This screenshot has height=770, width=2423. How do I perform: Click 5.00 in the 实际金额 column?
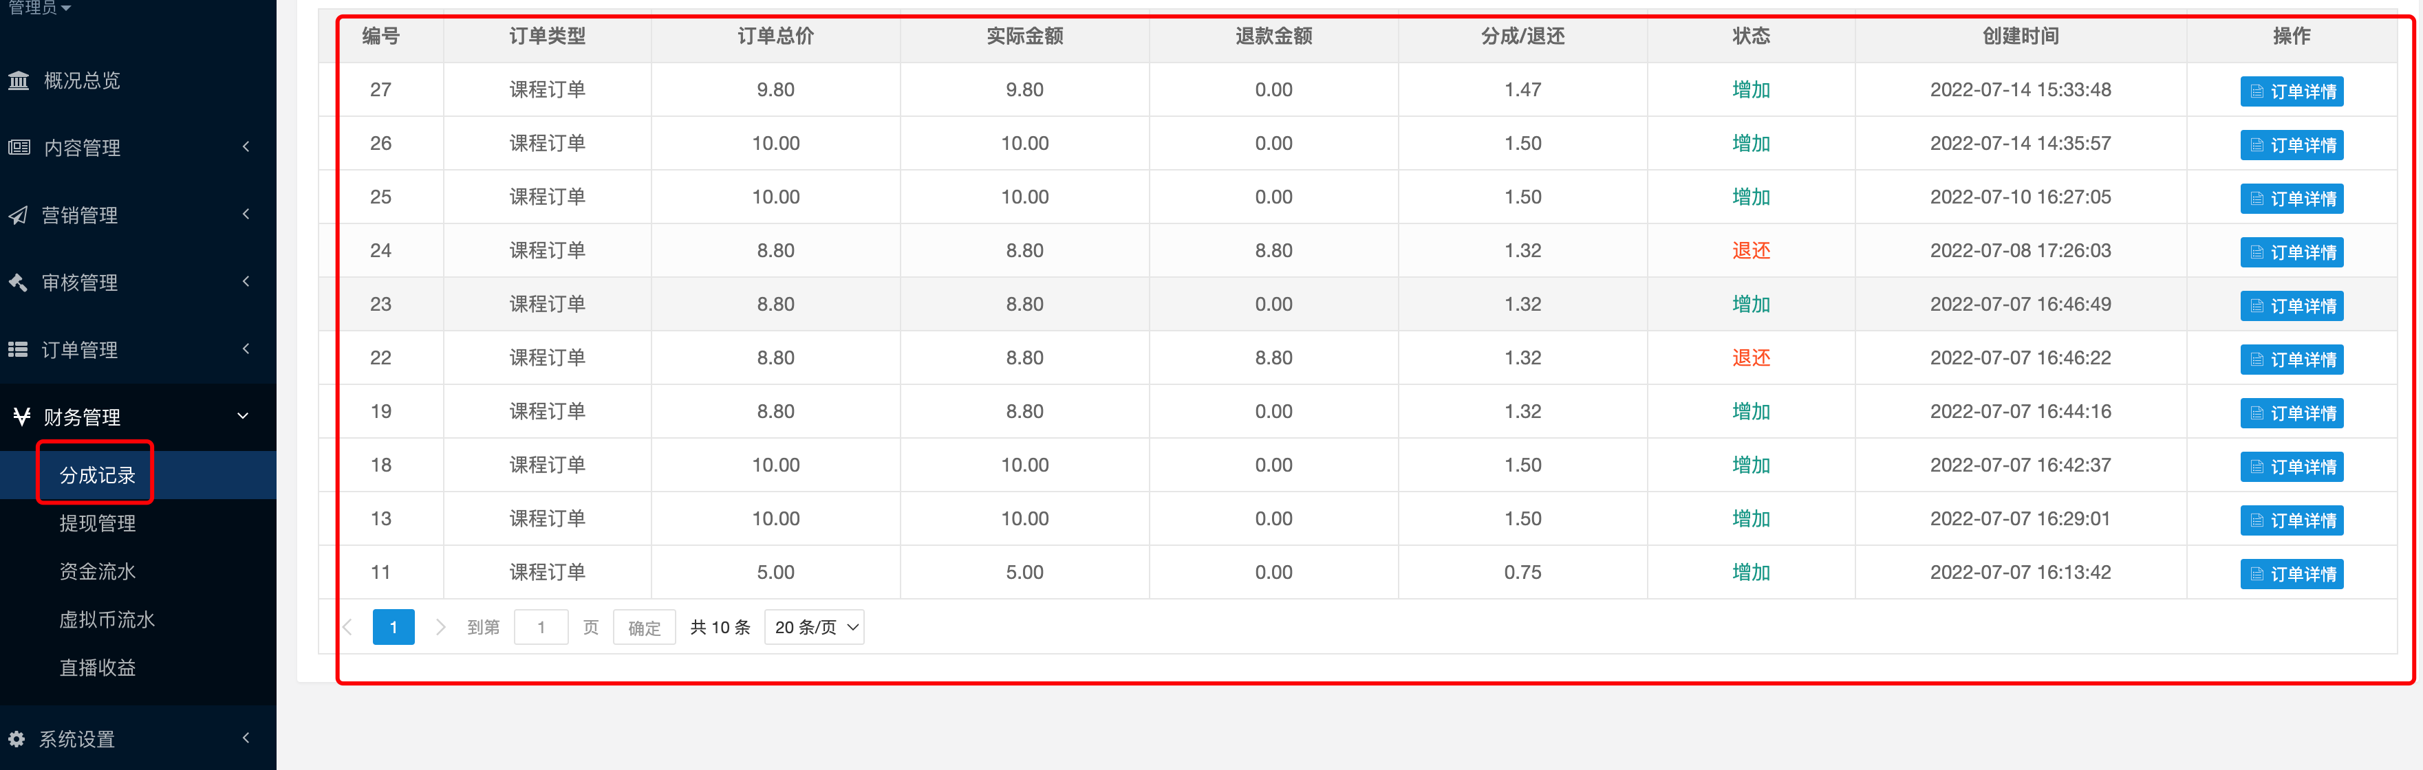1024,571
